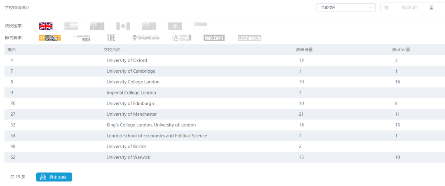Select the University of Warwick row
The width and height of the screenshot is (445, 186).
[225, 157]
